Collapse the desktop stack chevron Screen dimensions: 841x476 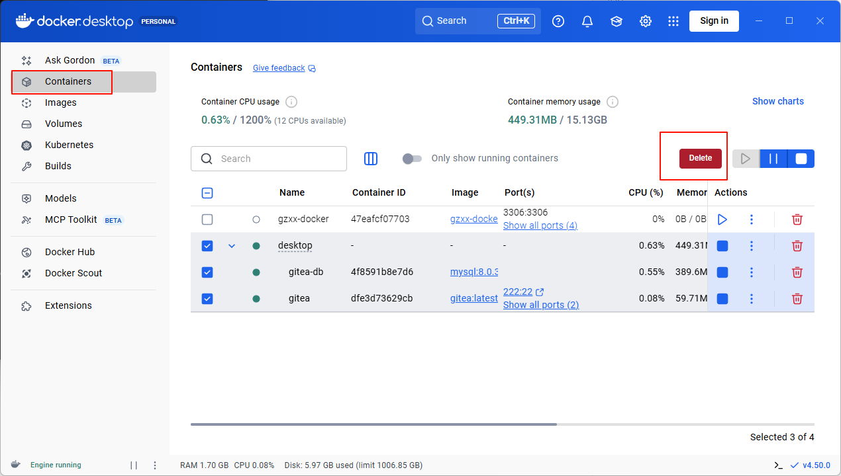click(232, 245)
